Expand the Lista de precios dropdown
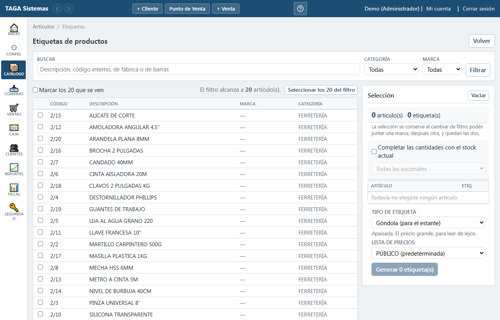500x320 pixels. 428,253
